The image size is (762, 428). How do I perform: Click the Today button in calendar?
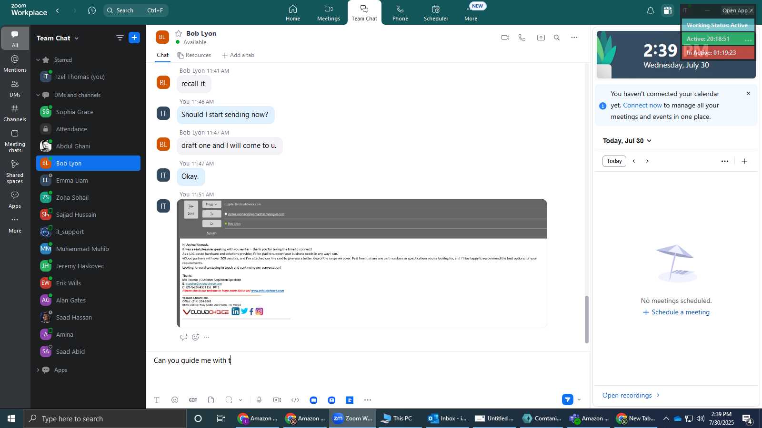pos(614,161)
